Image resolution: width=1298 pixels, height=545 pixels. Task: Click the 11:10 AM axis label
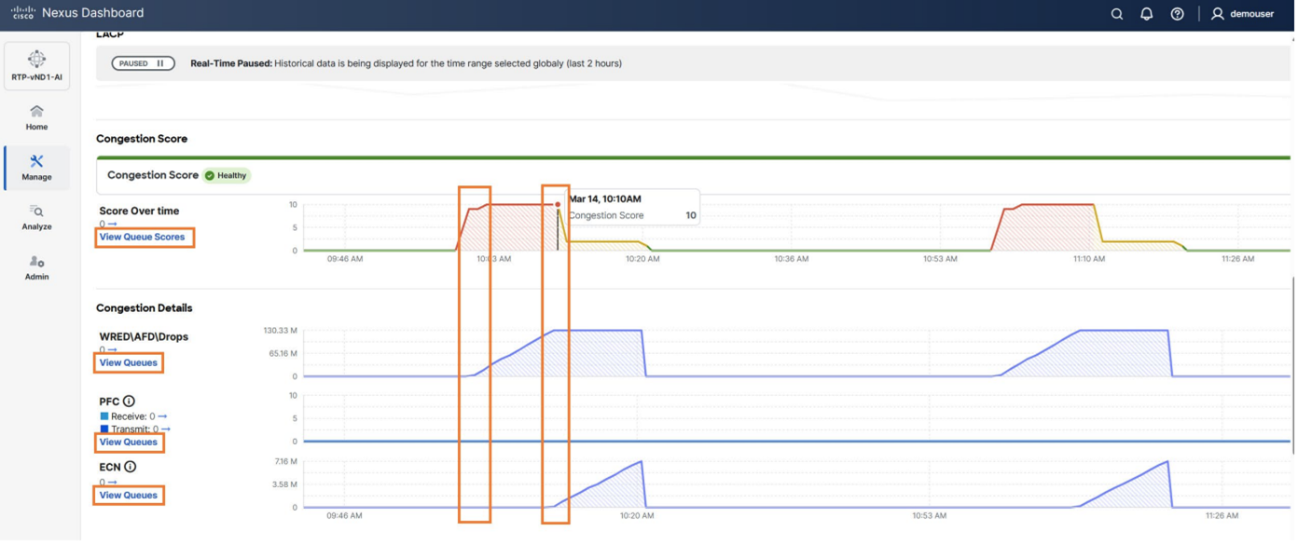1088,259
